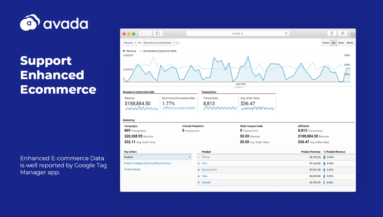Viewport: 383px width, 217px height.
Task: Open Product Brand link
Action: point(132,169)
